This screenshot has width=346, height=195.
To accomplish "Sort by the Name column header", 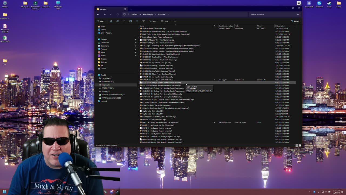I will coord(176,26).
